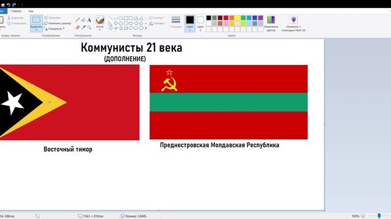Switch to the Главная ribbon tab

16,11
